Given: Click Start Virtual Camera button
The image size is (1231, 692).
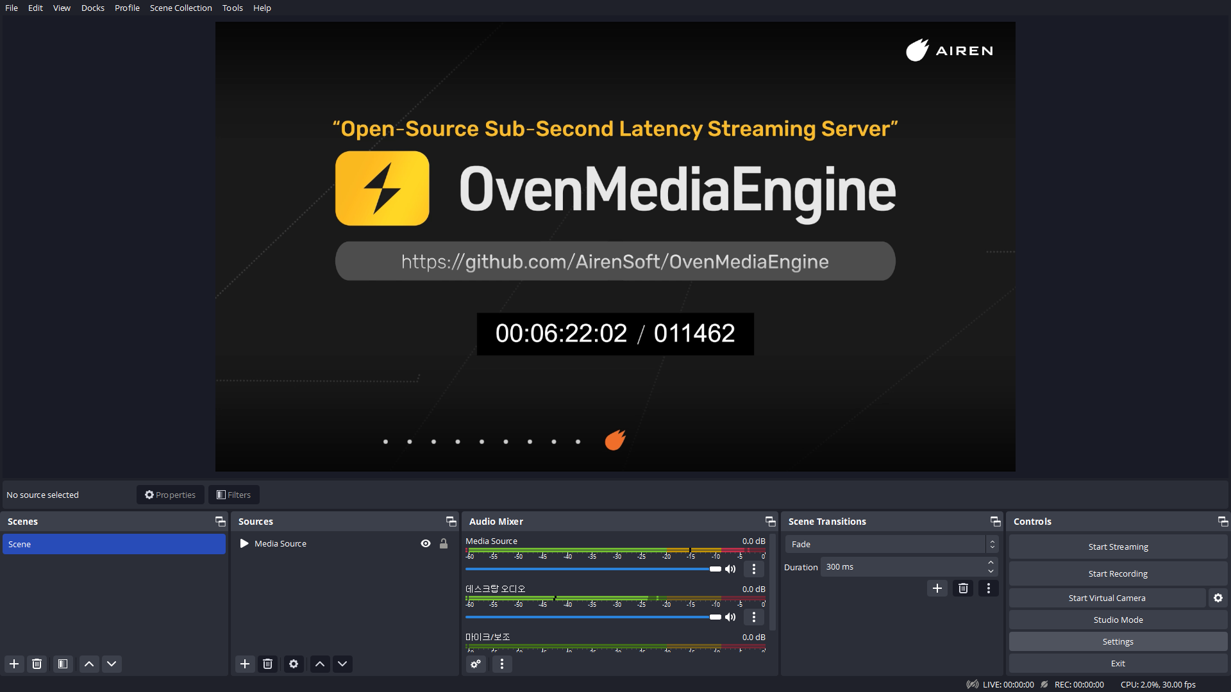Looking at the screenshot, I should click(1107, 598).
